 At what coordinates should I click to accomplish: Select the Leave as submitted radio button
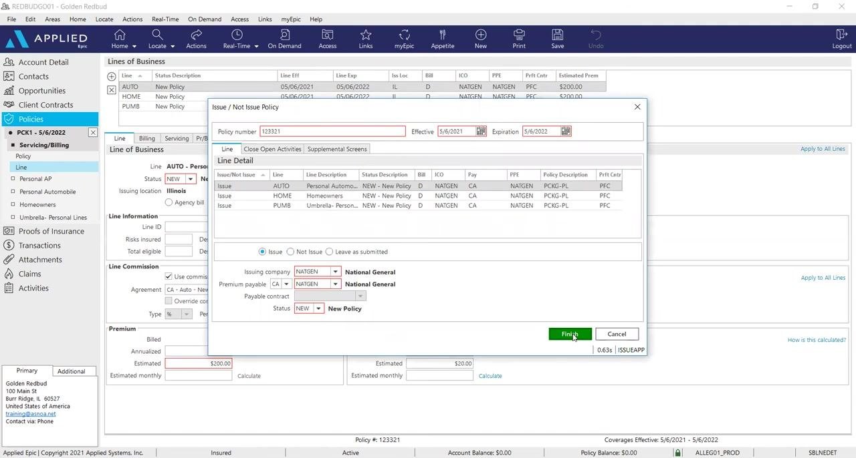[x=329, y=252]
